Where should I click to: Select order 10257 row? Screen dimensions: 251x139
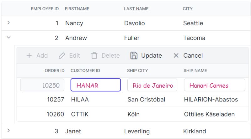[55, 100]
